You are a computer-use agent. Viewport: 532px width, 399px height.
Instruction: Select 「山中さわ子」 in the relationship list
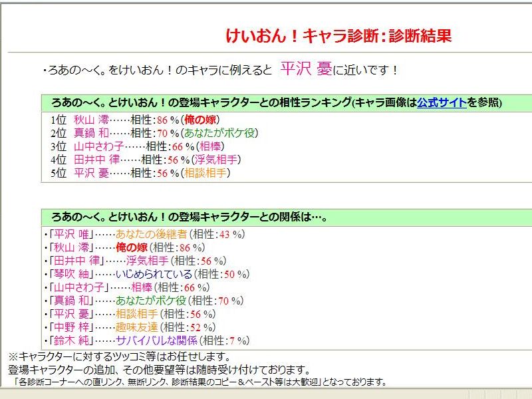78,287
